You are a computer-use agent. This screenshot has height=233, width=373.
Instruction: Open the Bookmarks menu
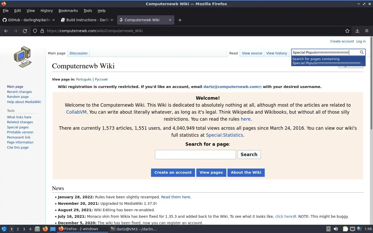click(x=68, y=11)
